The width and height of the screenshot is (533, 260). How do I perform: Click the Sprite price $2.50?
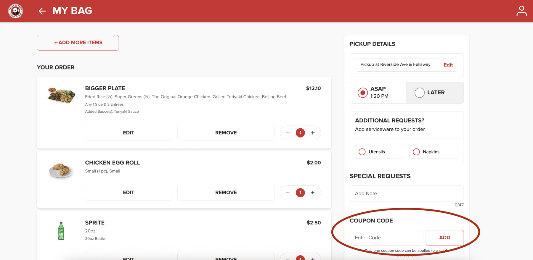(314, 223)
